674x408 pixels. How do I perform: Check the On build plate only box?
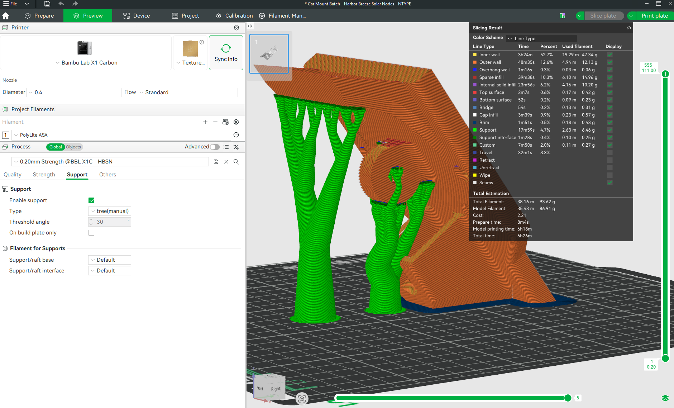pos(91,233)
